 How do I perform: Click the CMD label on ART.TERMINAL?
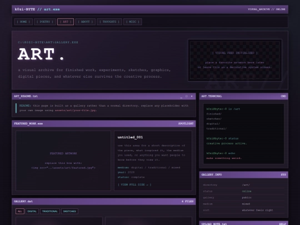(x=283, y=96)
